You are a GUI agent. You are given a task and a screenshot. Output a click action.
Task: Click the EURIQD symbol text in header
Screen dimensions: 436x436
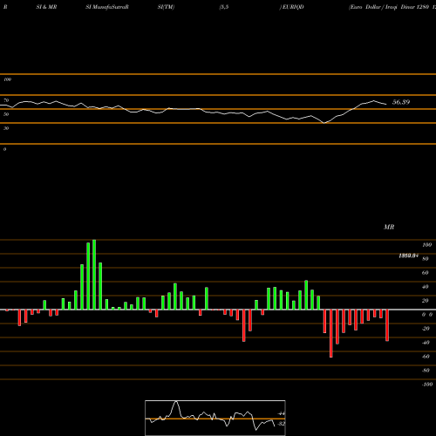click(x=293, y=7)
